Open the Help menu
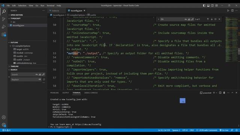This screenshot has height=135, width=240. click(59, 6)
